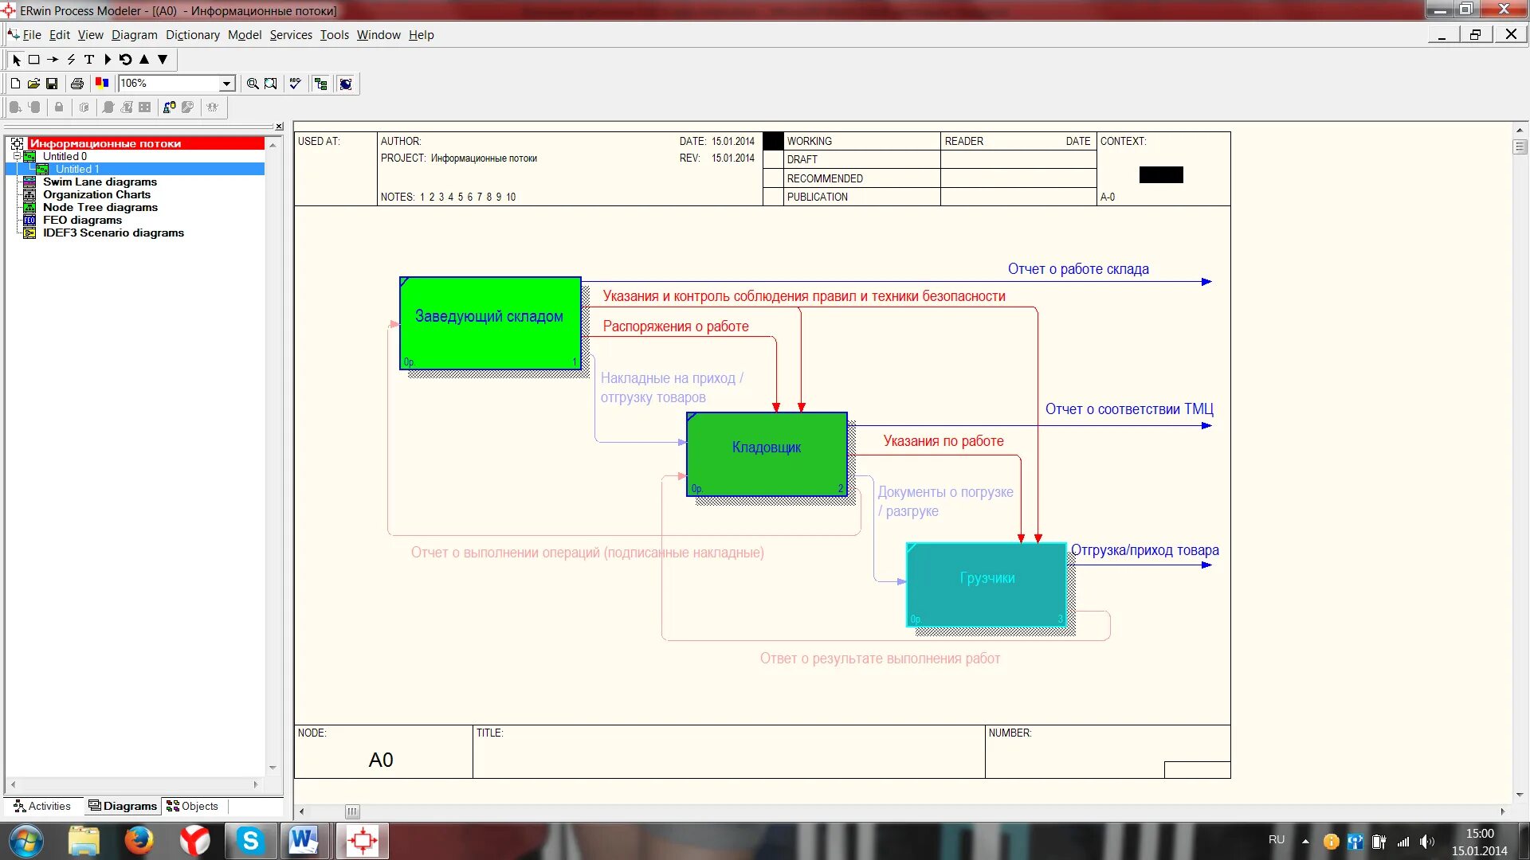Select the Activity Box tool

pyautogui.click(x=34, y=60)
